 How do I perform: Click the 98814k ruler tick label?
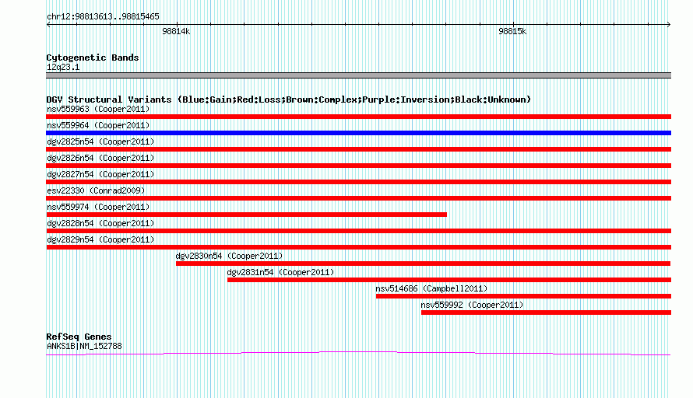pos(176,31)
